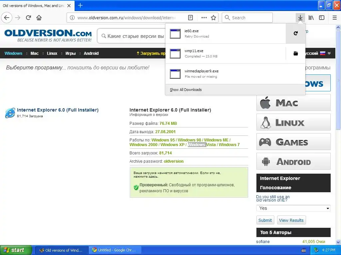Click the Windows XP compatibility link
The height and width of the screenshot is (255, 341).
tap(172, 145)
